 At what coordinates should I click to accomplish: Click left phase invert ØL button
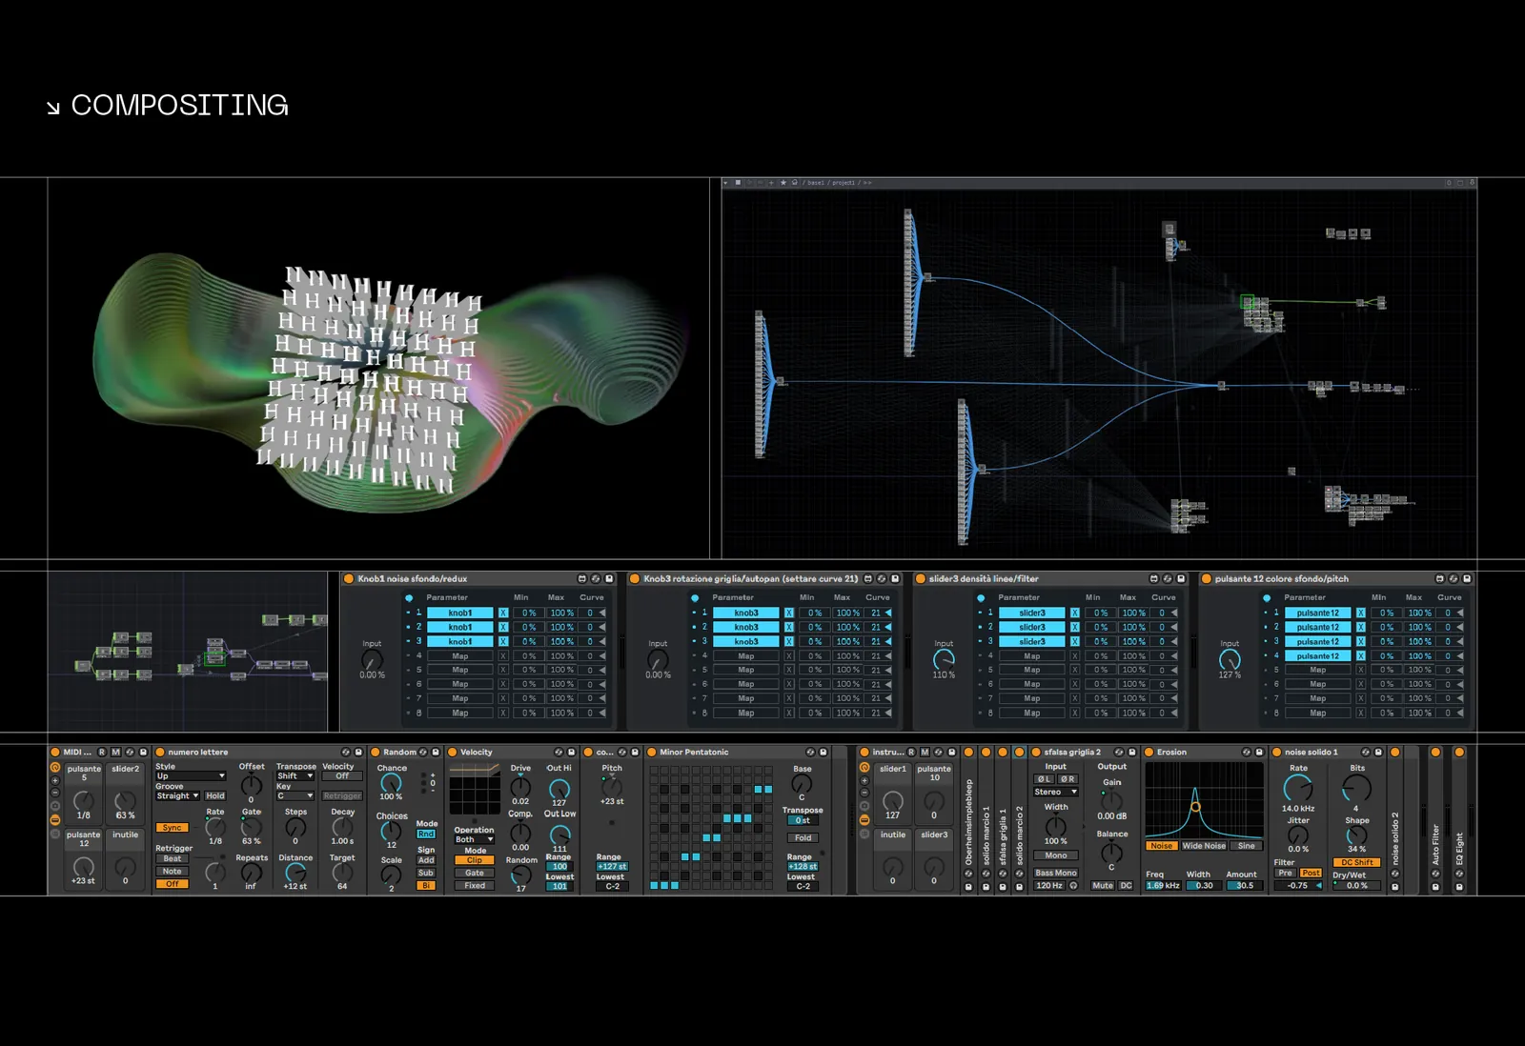click(x=1045, y=779)
